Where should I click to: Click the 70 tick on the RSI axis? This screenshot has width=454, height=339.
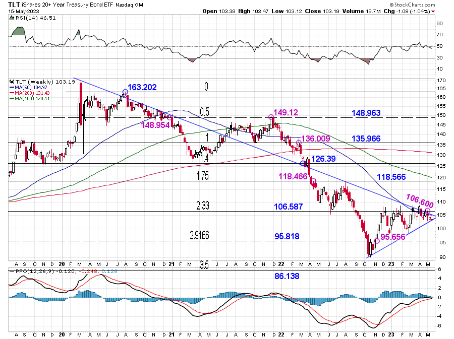pos(440,35)
